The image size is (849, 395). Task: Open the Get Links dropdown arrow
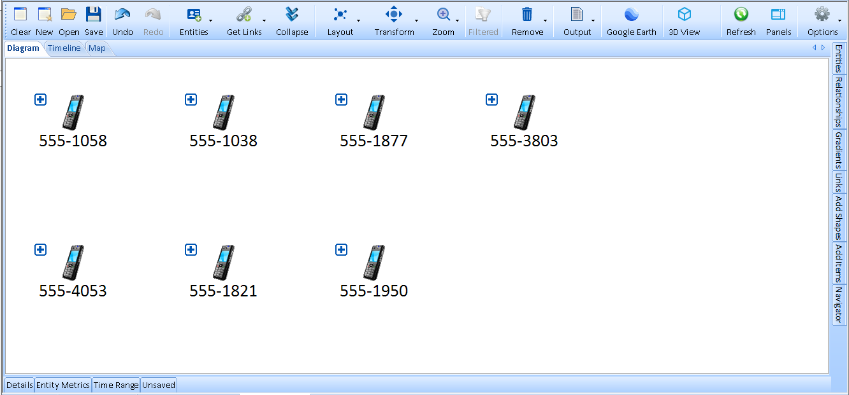[265, 21]
